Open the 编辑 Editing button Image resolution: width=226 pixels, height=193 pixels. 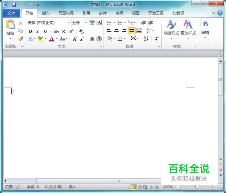pos(205,29)
